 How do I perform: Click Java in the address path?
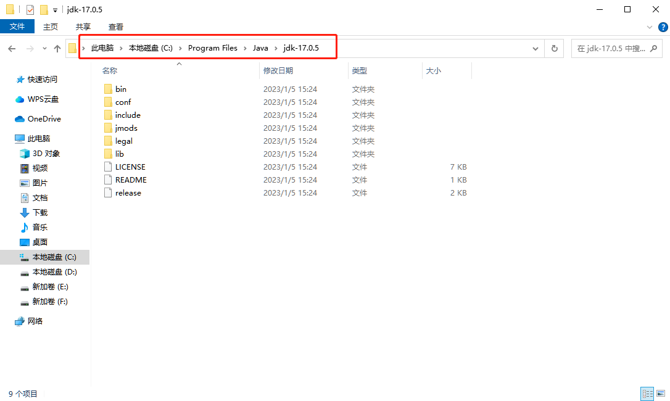(260, 48)
